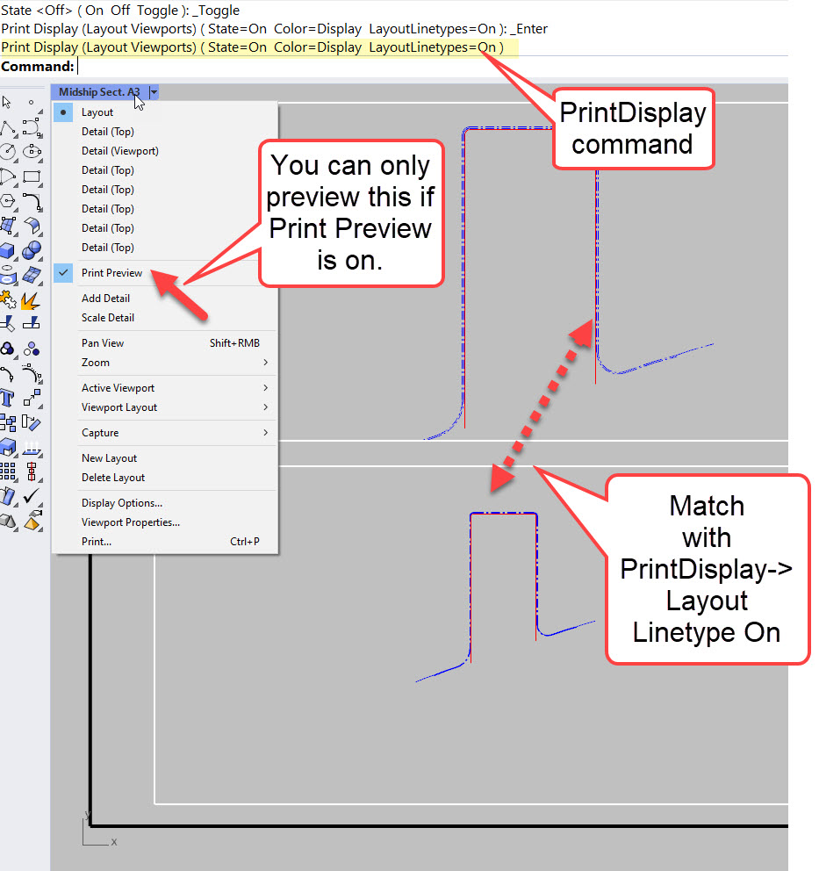819x871 pixels.
Task: Select the rebuild surface mesh-grid tool
Action: pyautogui.click(x=32, y=275)
